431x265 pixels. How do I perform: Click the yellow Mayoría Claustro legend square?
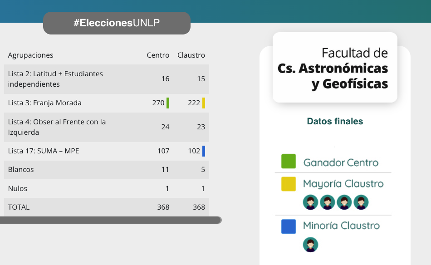click(289, 184)
